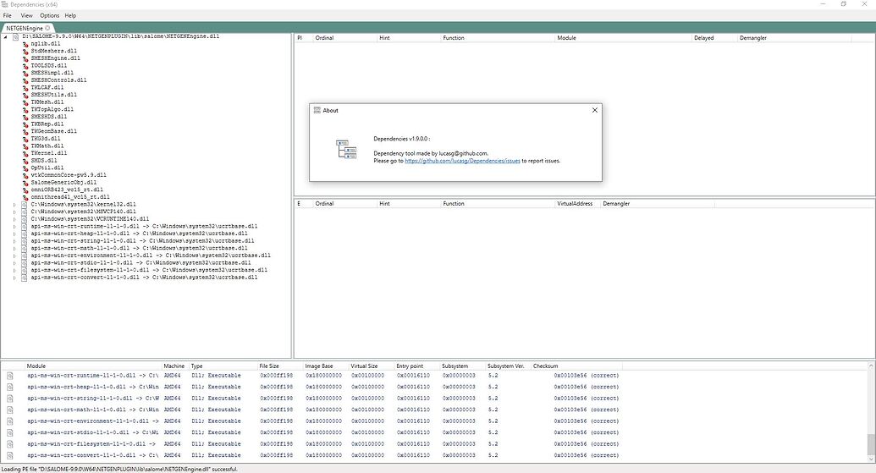The height and width of the screenshot is (473, 876).
Task: Click missing-module icon beside SalomeGenericObj.dll
Action: coord(25,183)
